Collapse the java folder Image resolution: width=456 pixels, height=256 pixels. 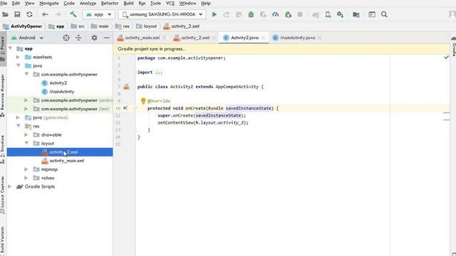tap(19, 65)
